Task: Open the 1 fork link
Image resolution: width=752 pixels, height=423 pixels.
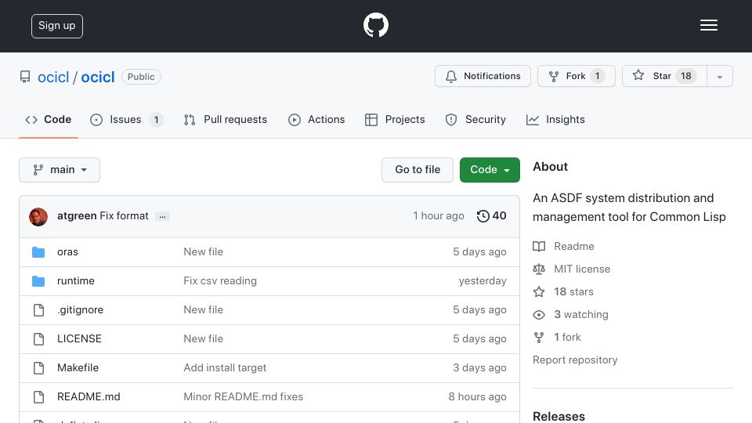Action: click(x=567, y=337)
